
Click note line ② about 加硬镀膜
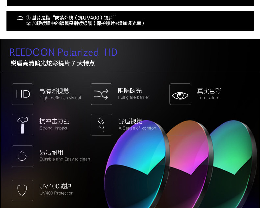(85, 23)
